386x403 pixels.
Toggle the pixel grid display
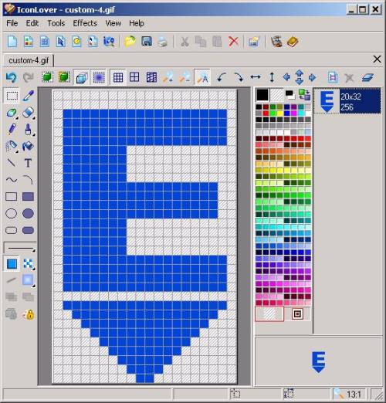click(x=118, y=77)
